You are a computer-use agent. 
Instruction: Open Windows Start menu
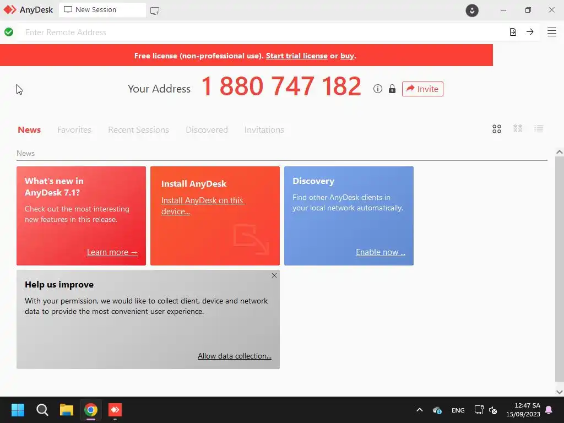(18, 410)
